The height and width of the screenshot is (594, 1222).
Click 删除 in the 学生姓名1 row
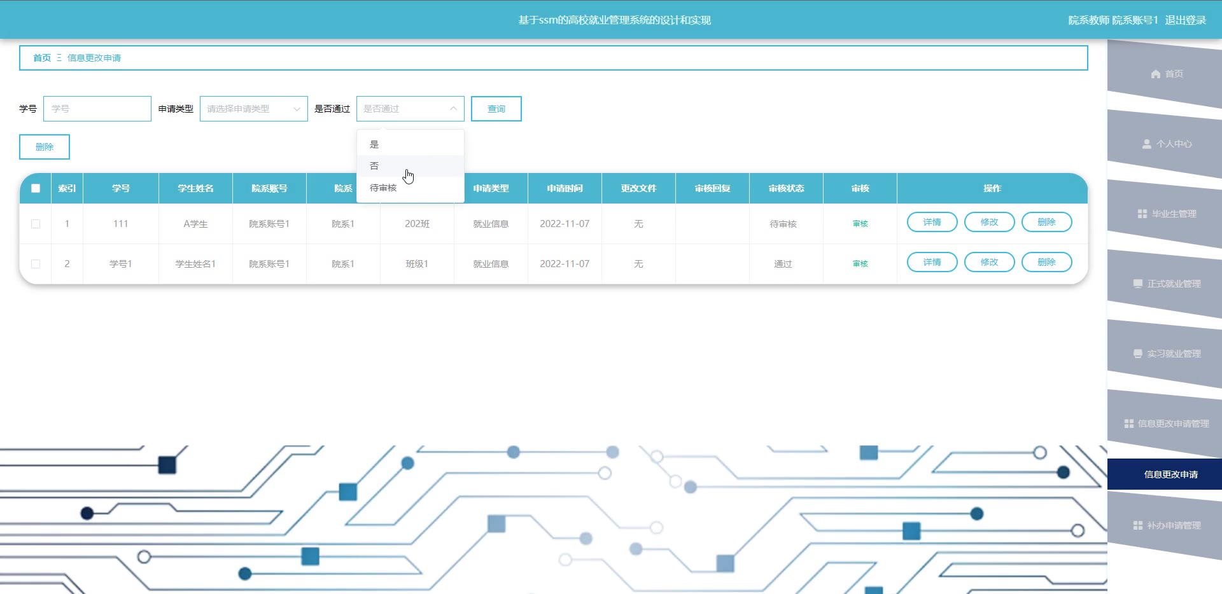pos(1047,262)
